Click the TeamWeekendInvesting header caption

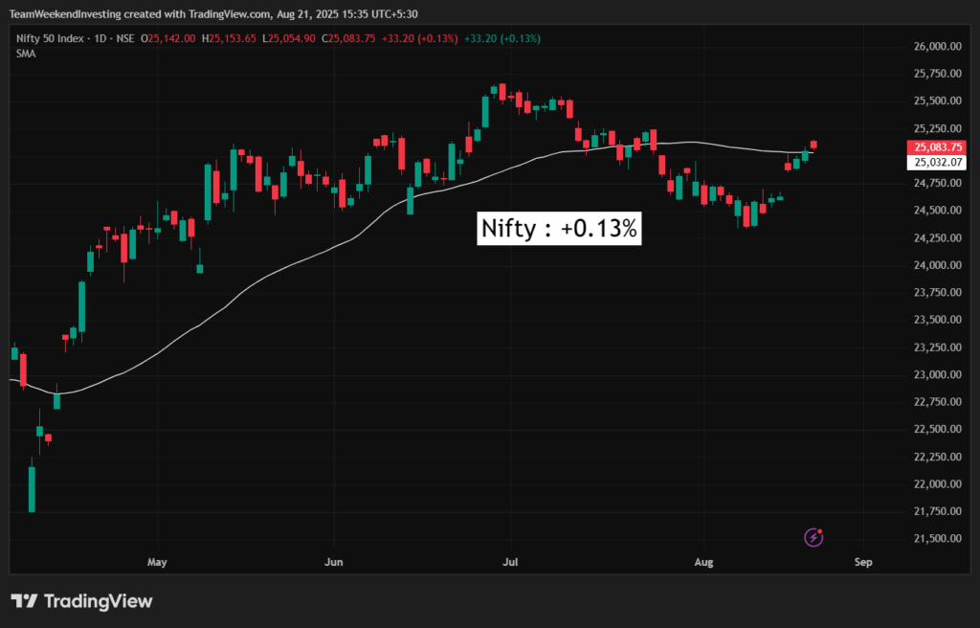[x=213, y=13]
